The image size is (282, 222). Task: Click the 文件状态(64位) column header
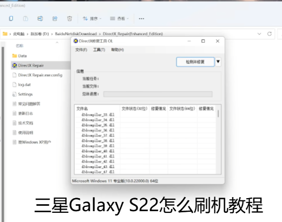182,109
